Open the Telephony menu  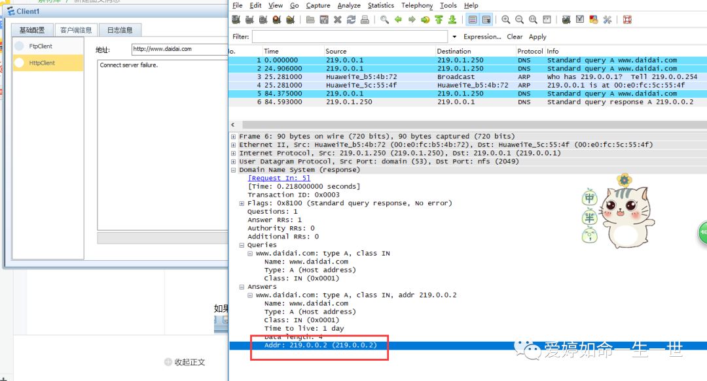tap(417, 5)
